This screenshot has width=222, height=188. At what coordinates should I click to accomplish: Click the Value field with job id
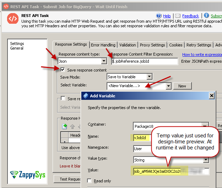pos(171,171)
